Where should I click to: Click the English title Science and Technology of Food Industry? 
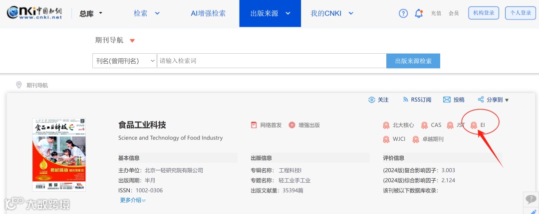tap(171, 138)
